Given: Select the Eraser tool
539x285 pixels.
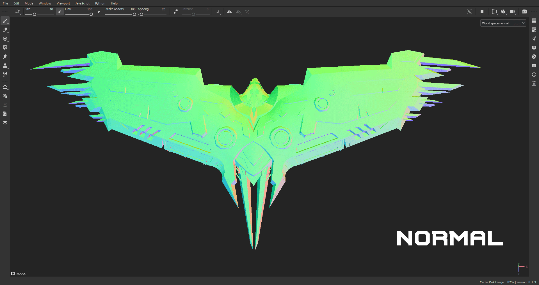Looking at the screenshot, I should pos(5,30).
